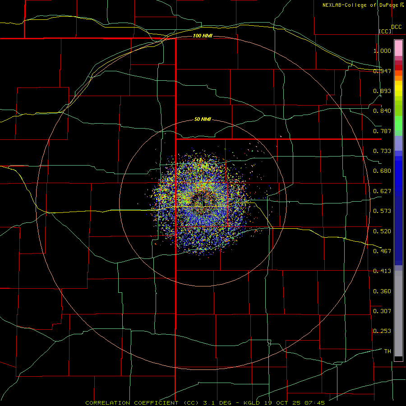Pick the bright green color bar swatch

tap(398, 123)
